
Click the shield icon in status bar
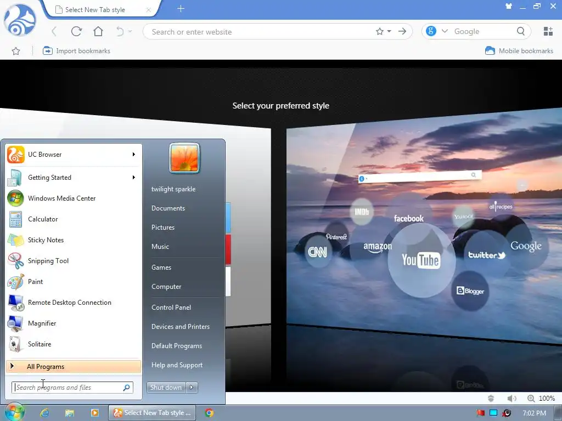[491, 399]
